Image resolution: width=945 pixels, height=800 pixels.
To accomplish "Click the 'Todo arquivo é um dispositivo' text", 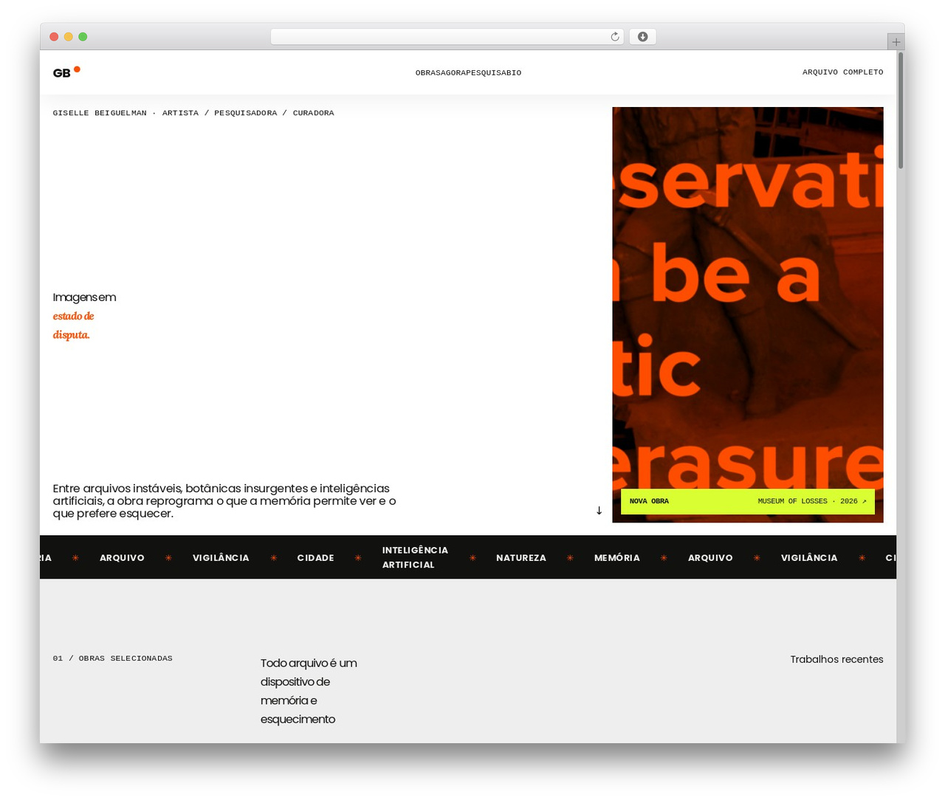I will (x=309, y=691).
